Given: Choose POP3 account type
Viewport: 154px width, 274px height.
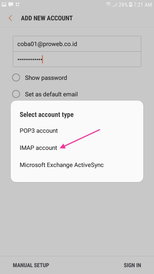Looking at the screenshot, I should coord(39,131).
